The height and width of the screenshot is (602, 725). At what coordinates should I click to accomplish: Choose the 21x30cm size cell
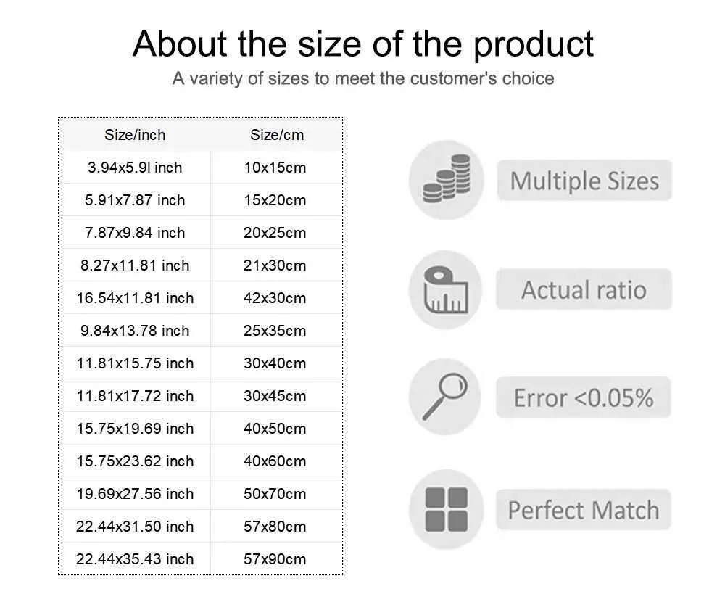(x=276, y=265)
